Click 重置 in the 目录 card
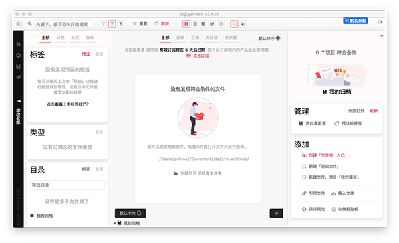The height and width of the screenshot is (243, 399). pyautogui.click(x=100, y=169)
